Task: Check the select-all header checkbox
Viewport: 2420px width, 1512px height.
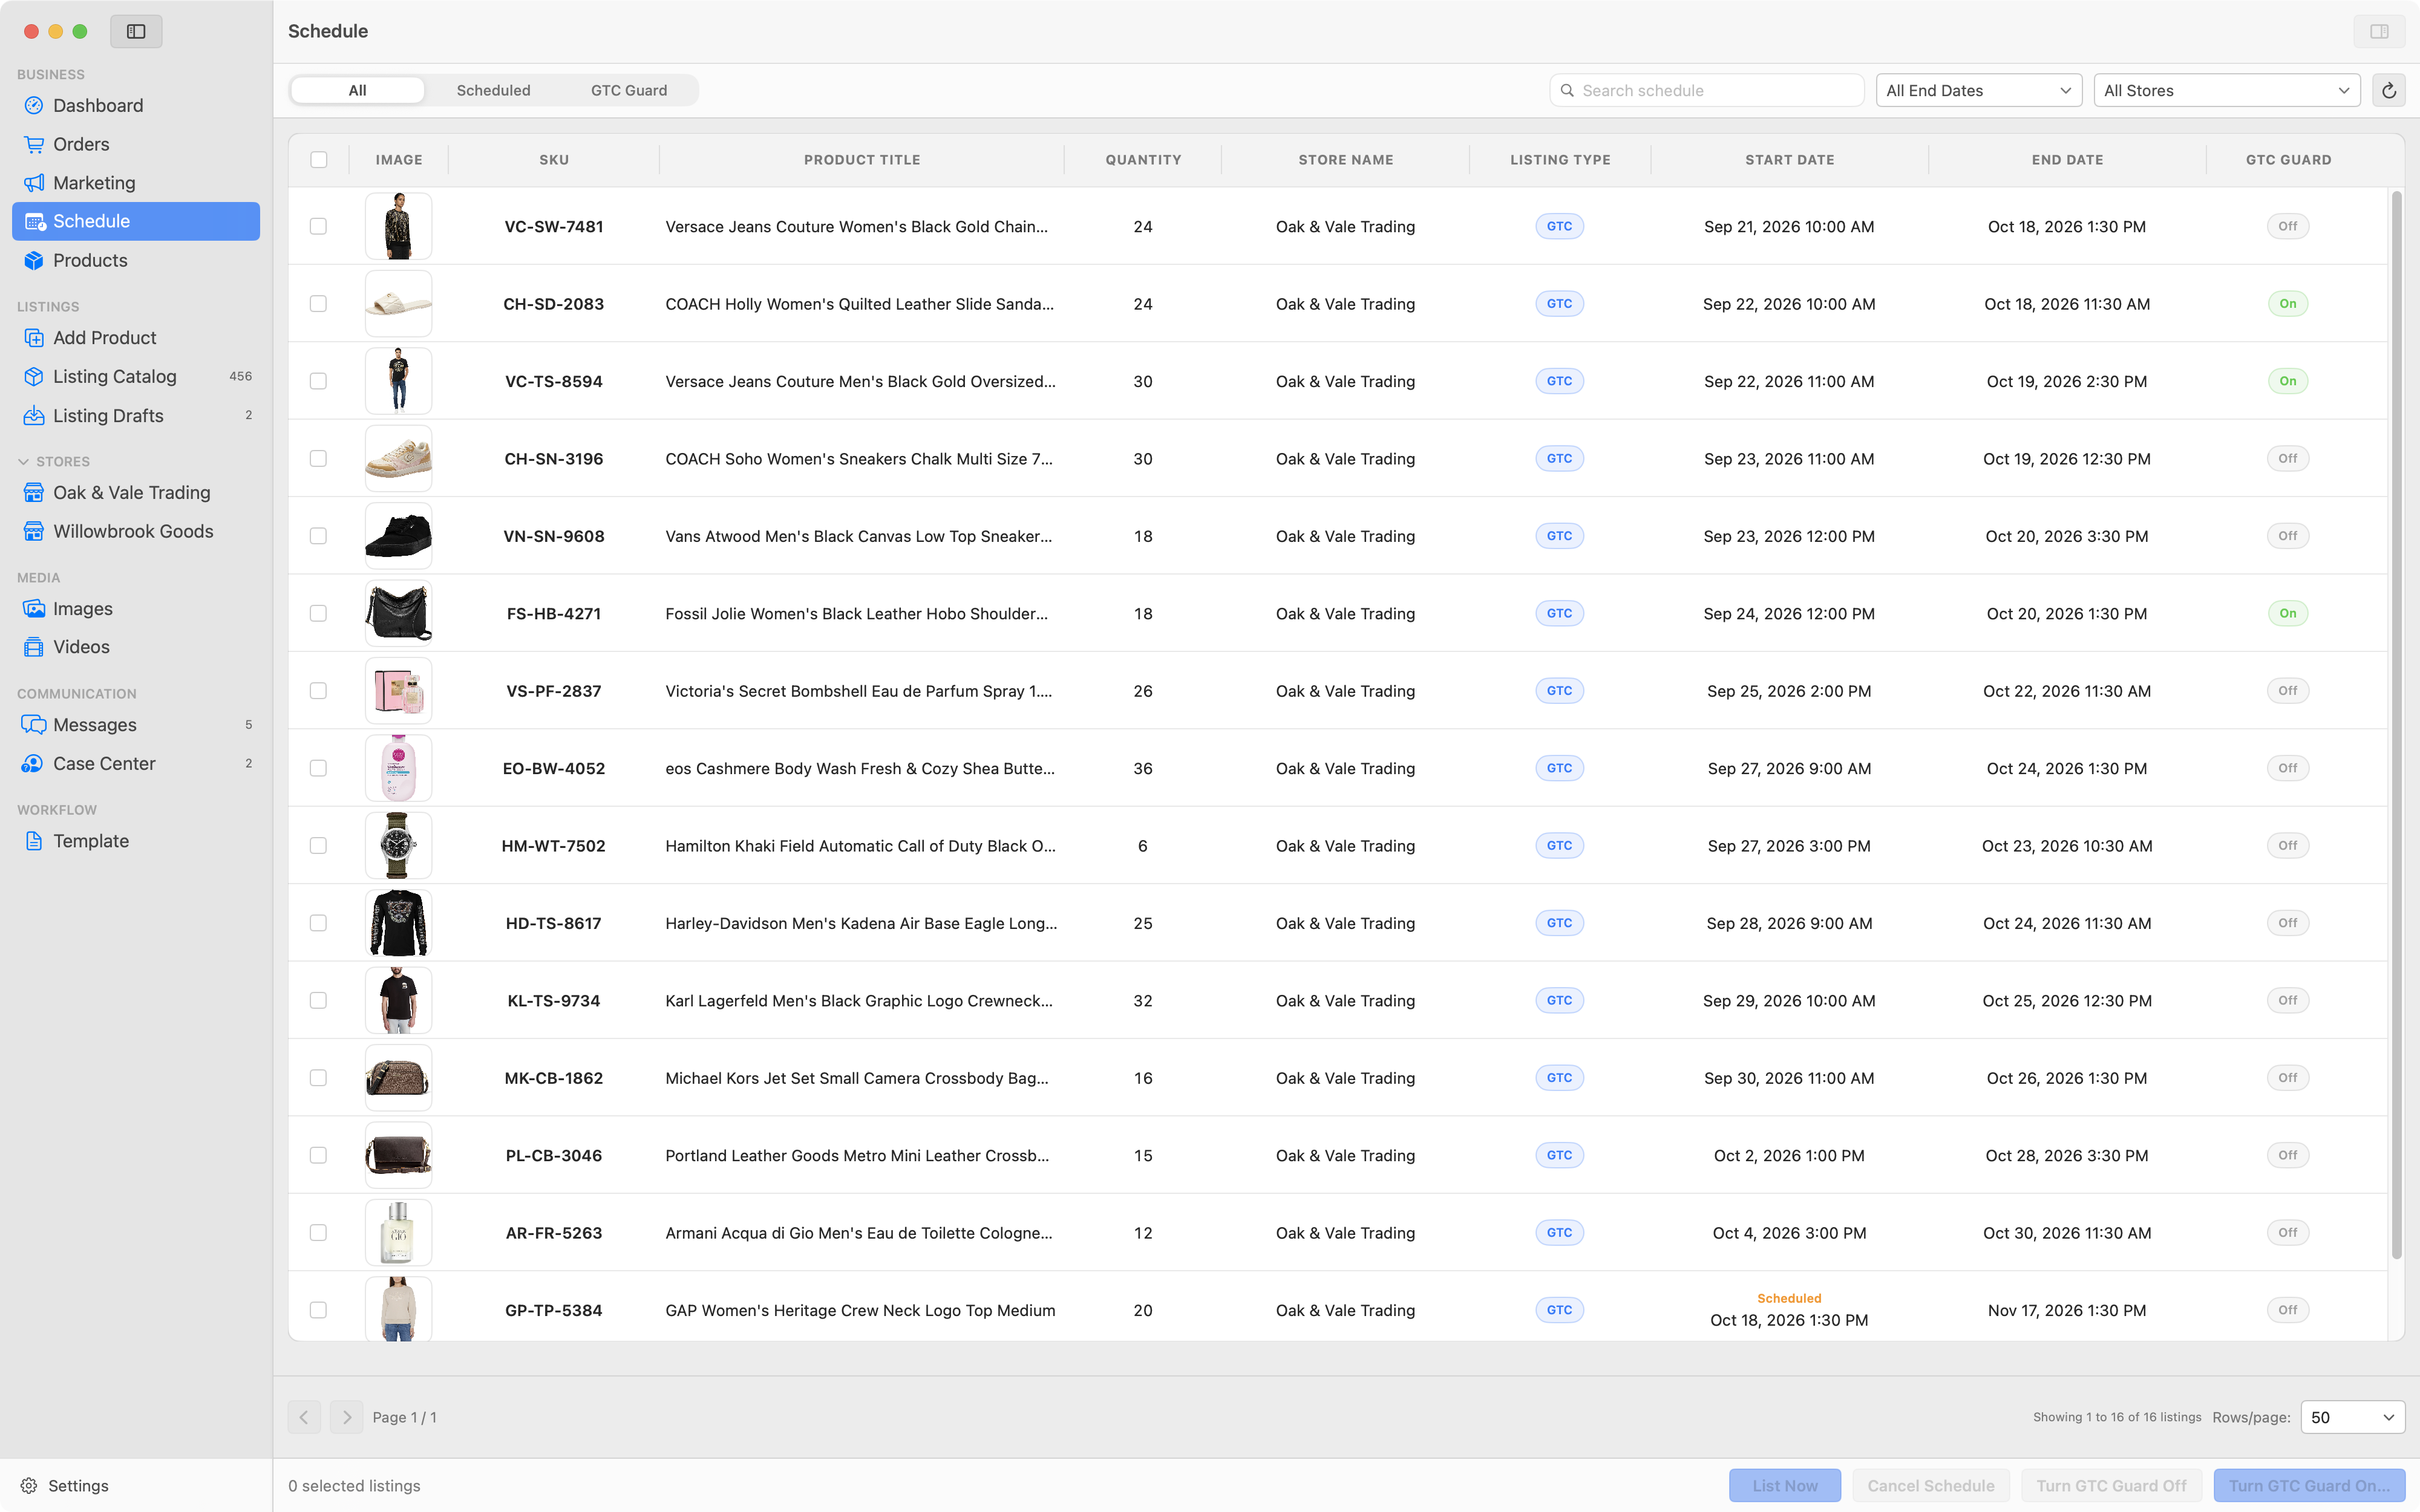Action: (319, 160)
